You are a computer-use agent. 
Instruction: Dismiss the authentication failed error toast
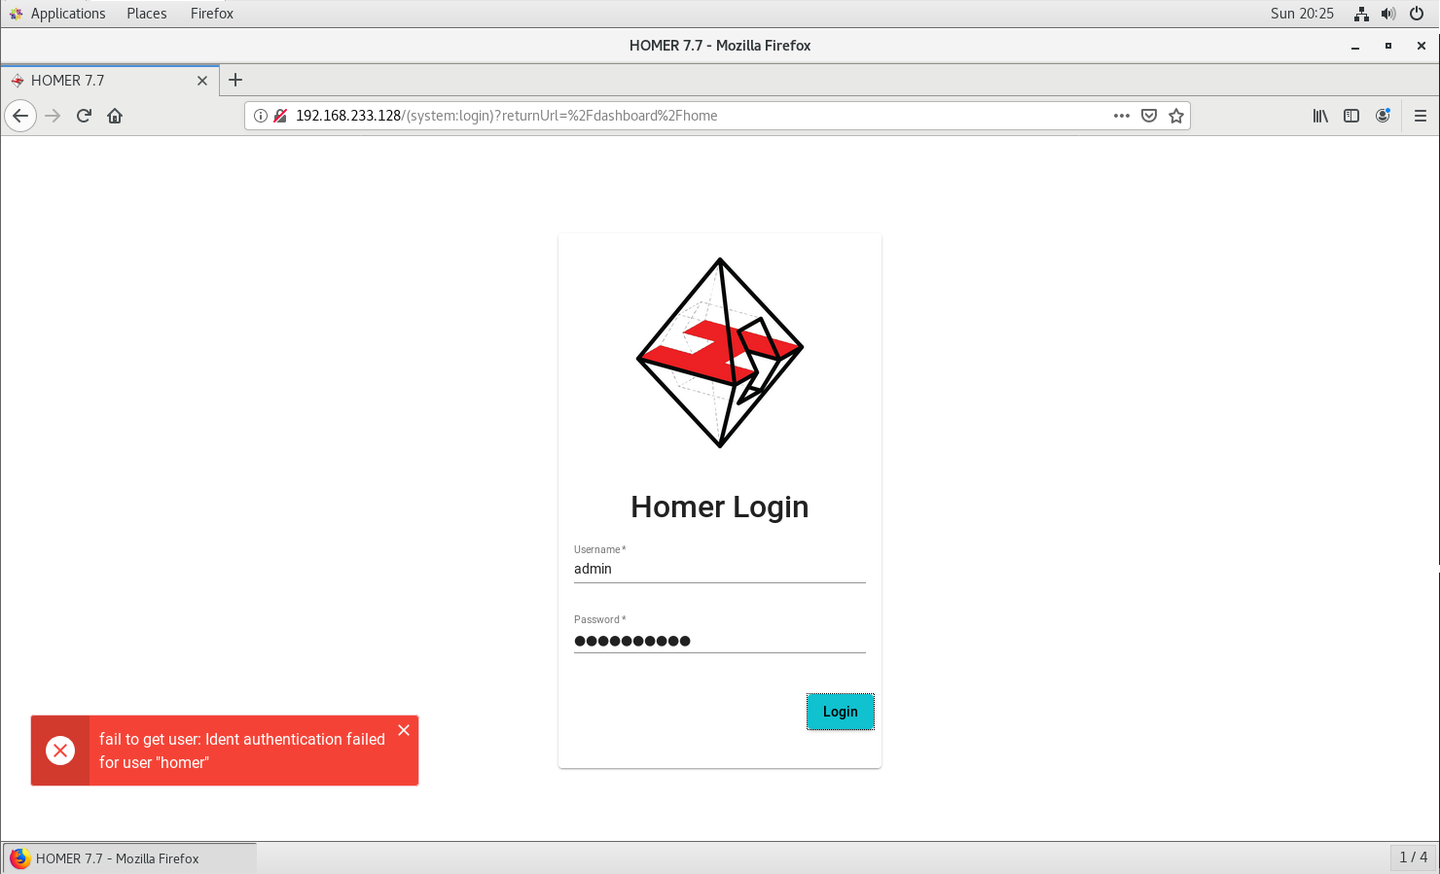[x=404, y=730]
